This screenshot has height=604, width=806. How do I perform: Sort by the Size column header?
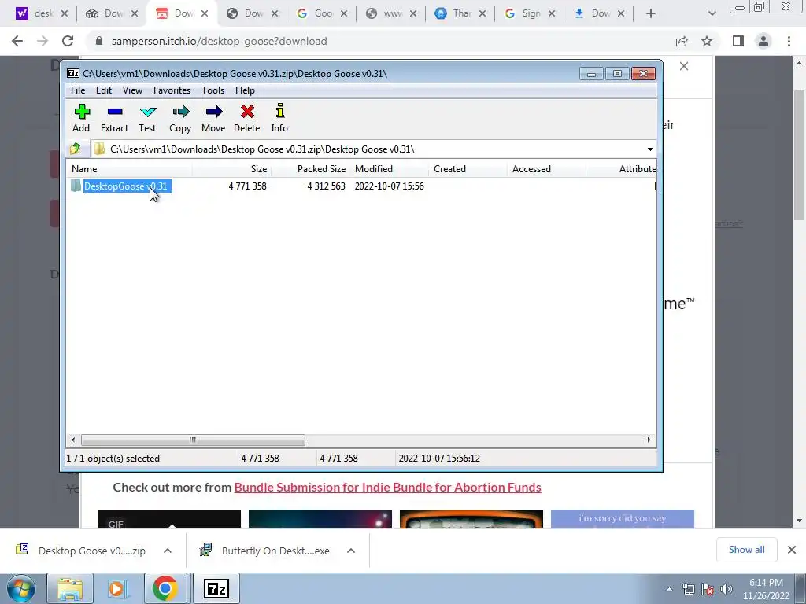231,169
